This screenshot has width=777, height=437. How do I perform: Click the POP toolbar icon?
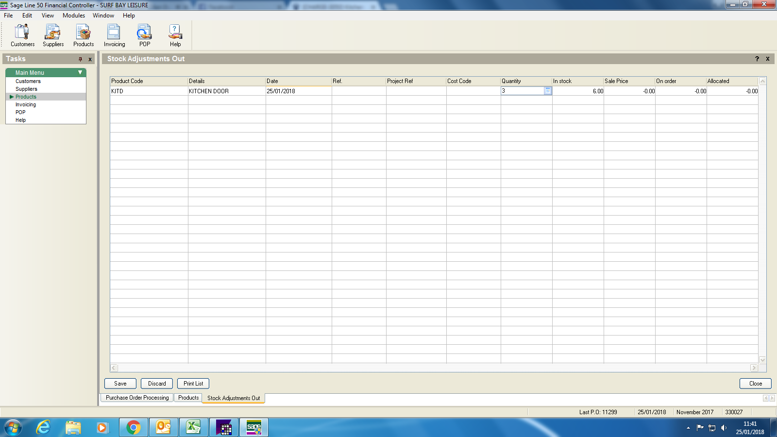coord(144,35)
